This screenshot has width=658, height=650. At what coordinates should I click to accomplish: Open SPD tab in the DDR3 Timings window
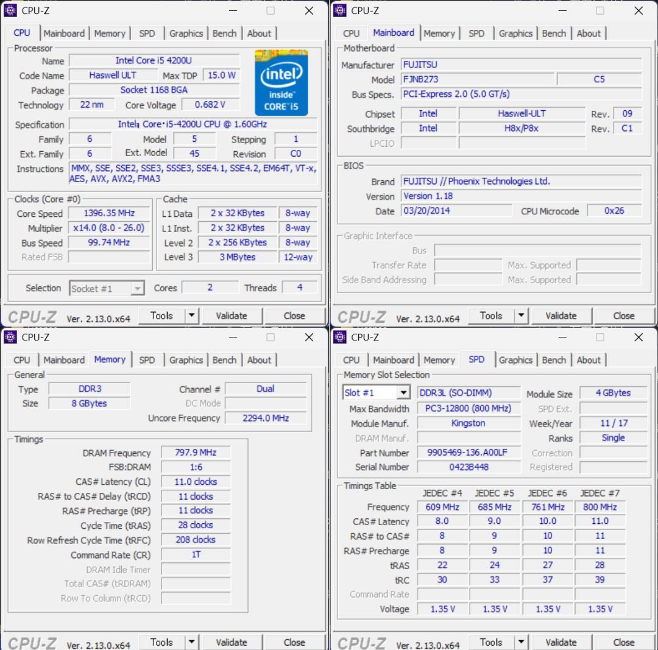point(147,360)
